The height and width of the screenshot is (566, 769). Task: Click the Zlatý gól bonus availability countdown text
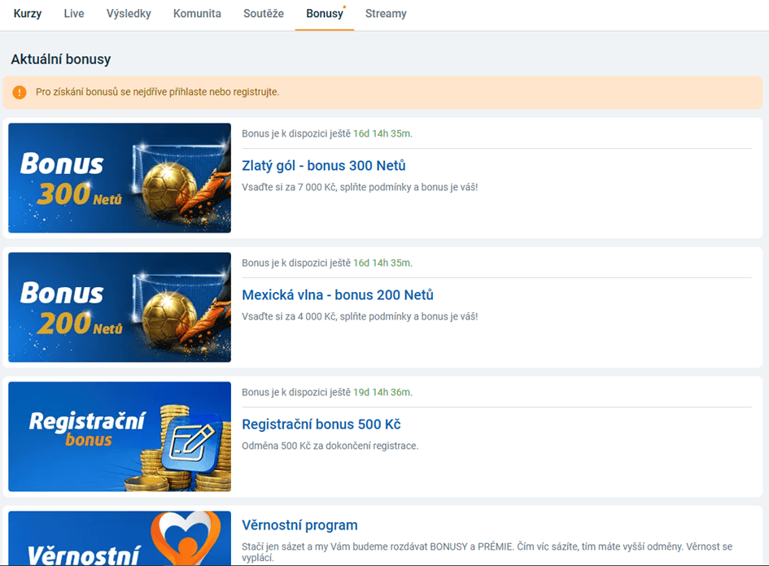tap(327, 133)
